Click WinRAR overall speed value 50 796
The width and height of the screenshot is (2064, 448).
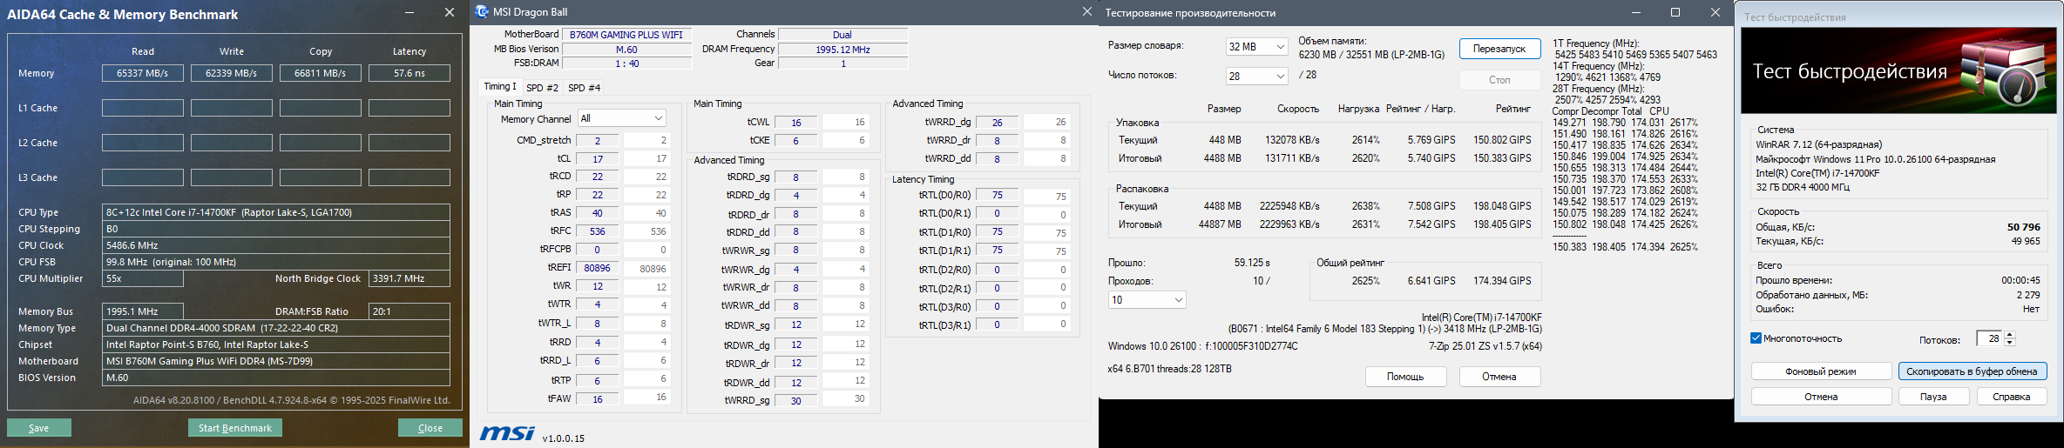click(2024, 227)
